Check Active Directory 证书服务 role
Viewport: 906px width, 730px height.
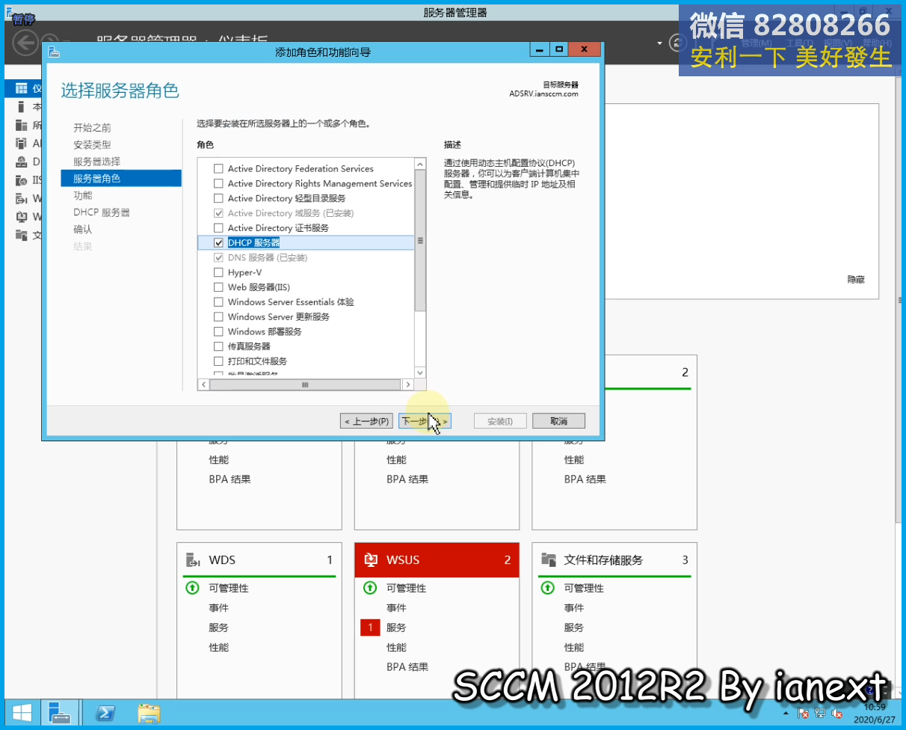coord(218,227)
